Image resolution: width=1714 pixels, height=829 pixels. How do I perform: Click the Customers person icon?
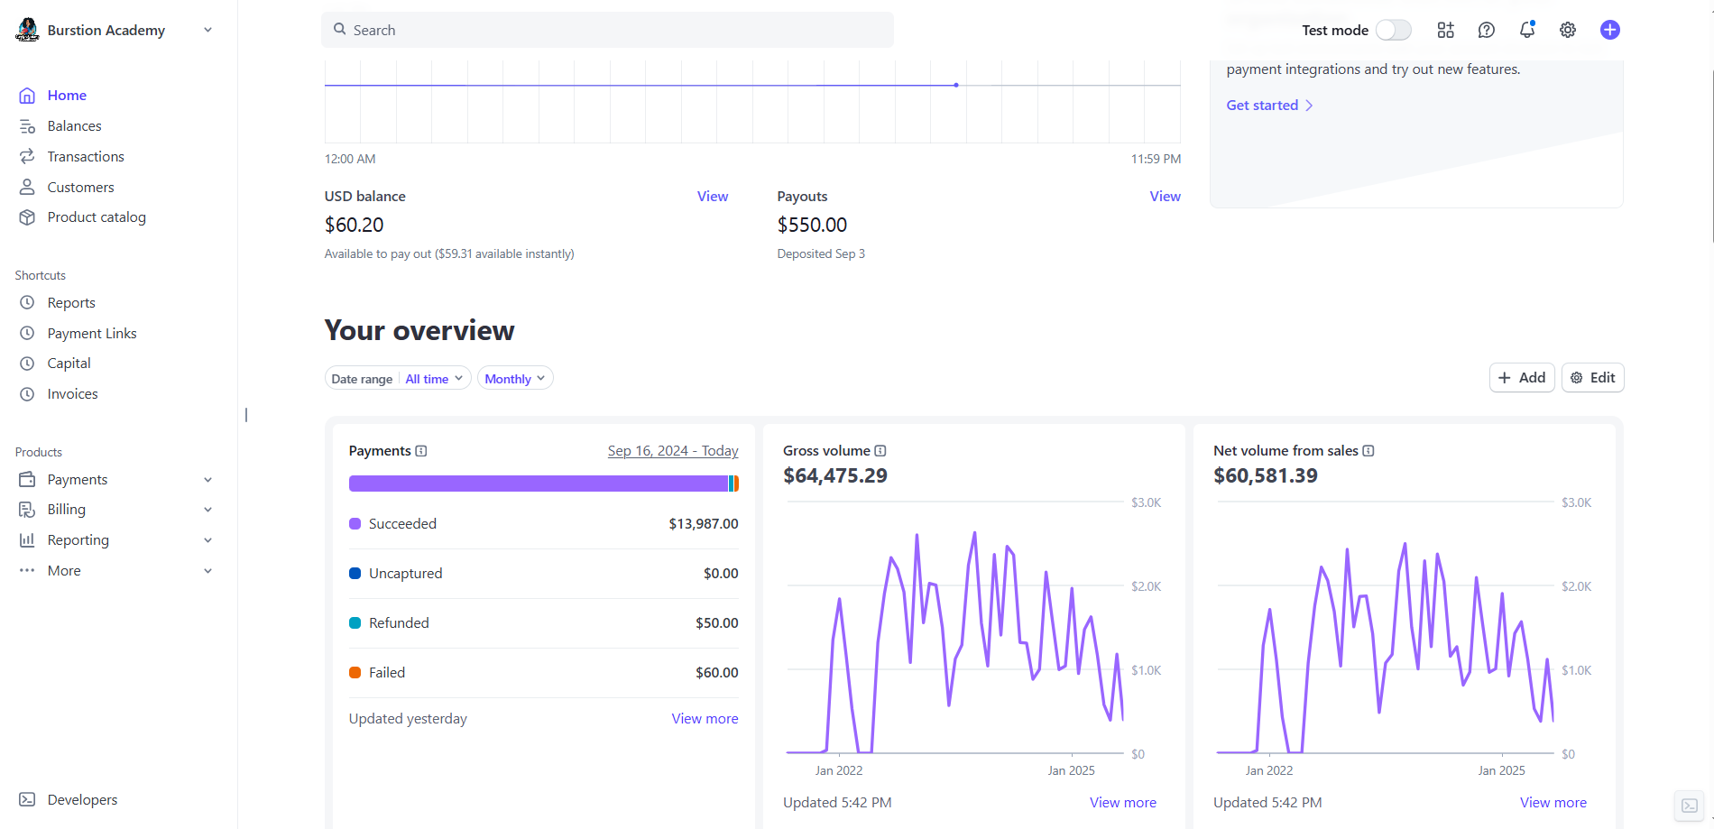(27, 188)
